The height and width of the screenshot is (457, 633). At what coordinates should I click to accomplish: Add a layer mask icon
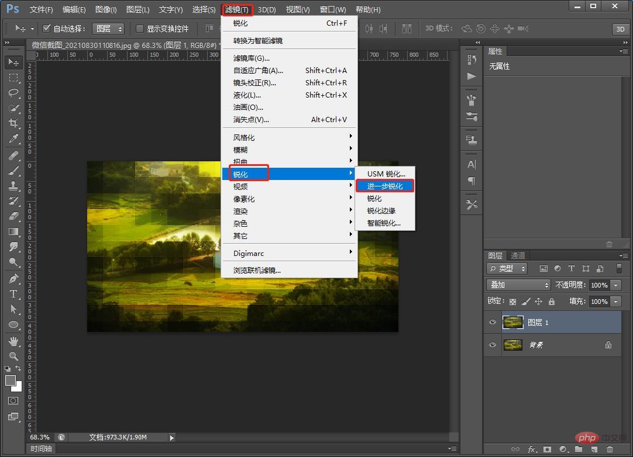point(548,449)
